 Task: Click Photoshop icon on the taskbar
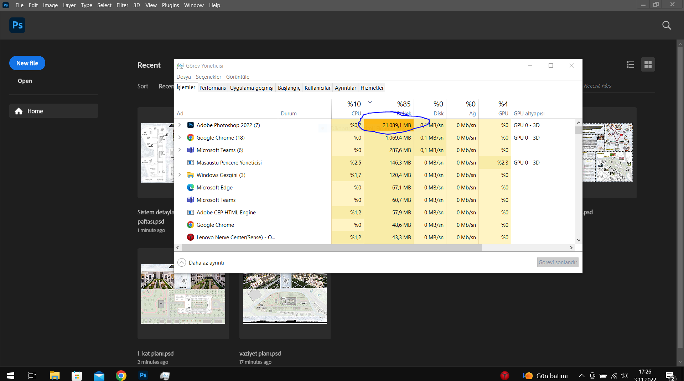pos(143,375)
